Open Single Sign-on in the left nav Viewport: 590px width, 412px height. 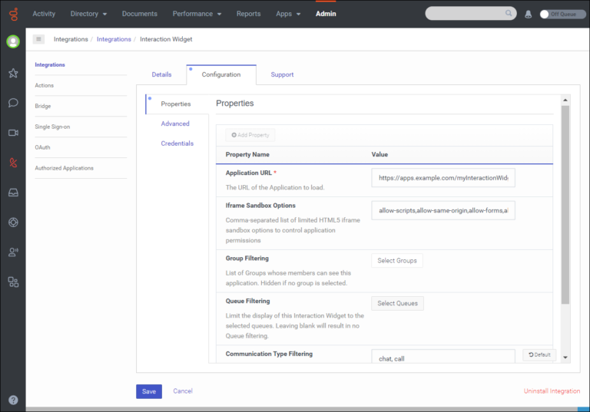click(52, 127)
